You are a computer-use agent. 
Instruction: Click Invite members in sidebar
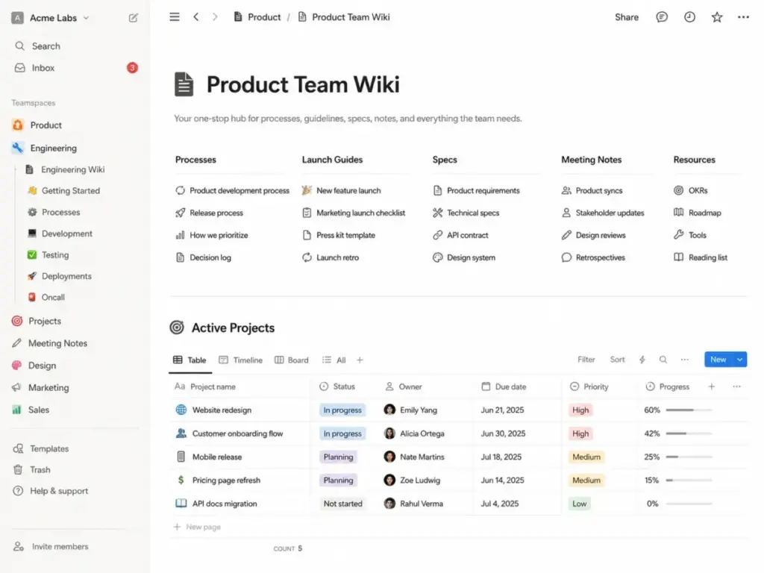pos(51,546)
